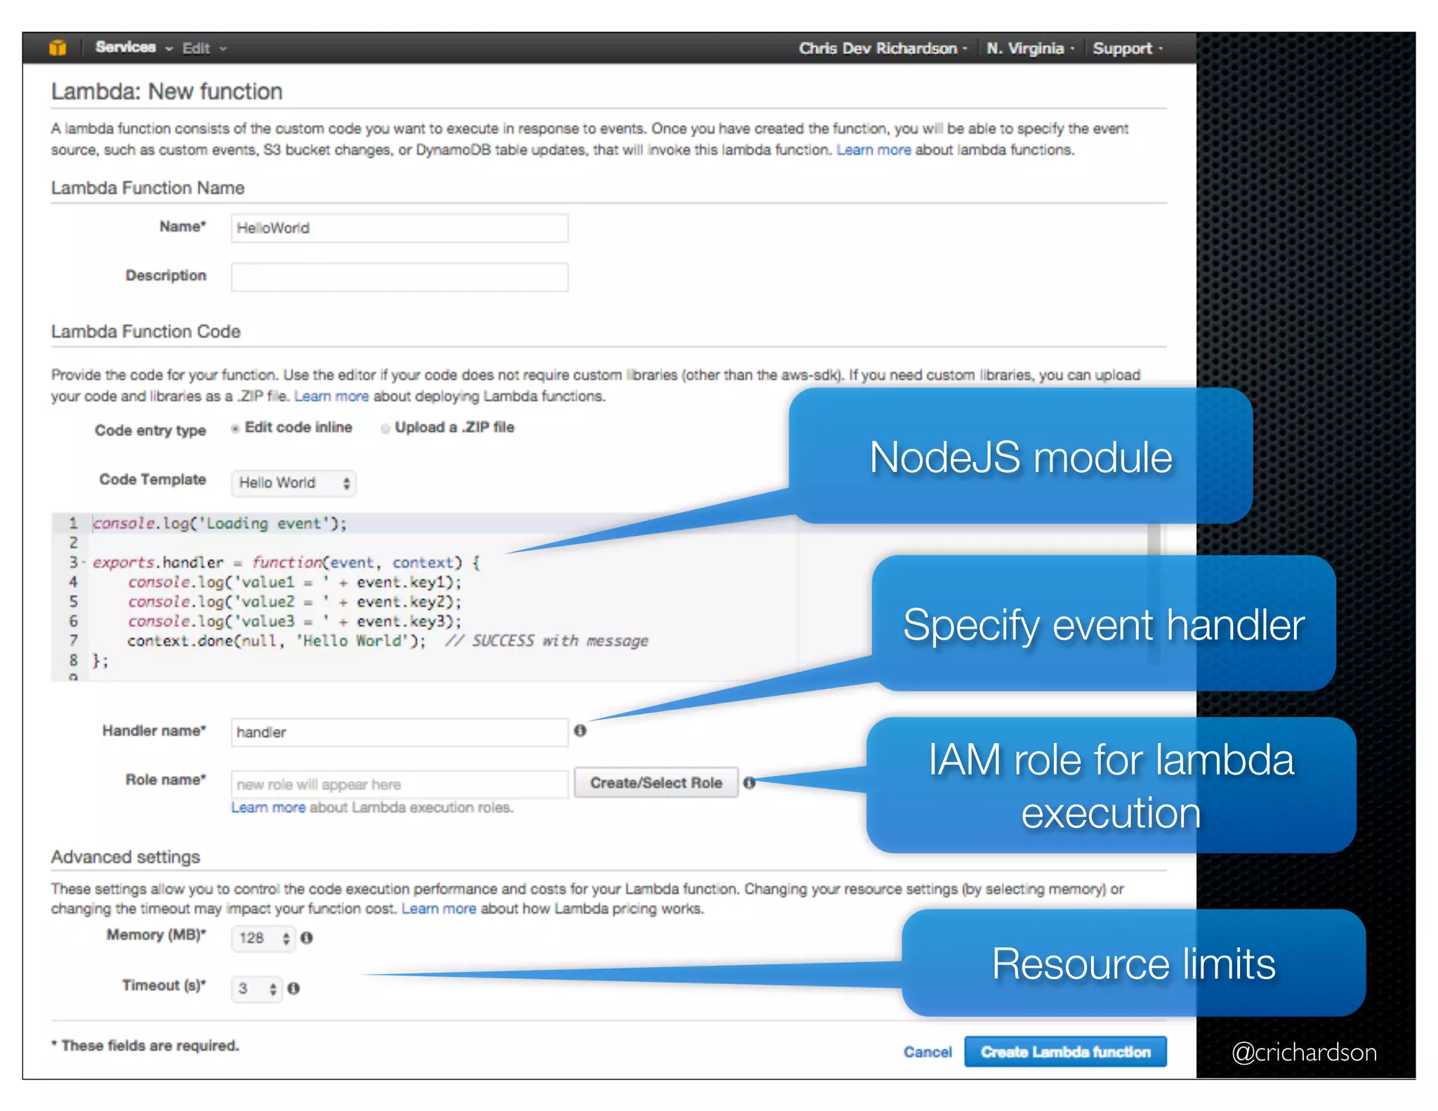This screenshot has height=1111, width=1438.
Task: Collapse the code fold arrow on line 3
Action: [x=84, y=563]
